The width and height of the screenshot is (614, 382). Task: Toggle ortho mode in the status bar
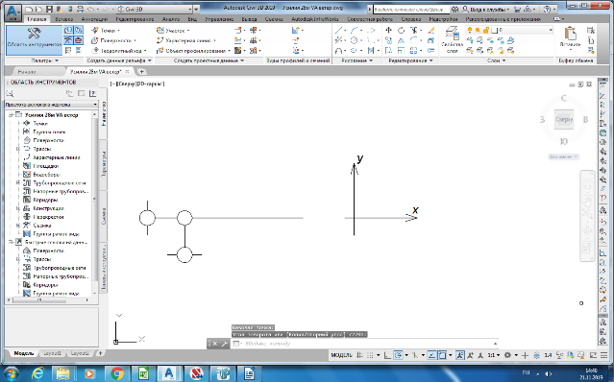coord(387,355)
